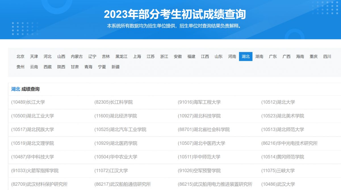Image resolution: width=341 pixels, height=190 pixels.
Task: Open the 黑龙江 tab
Action: click(x=122, y=56)
